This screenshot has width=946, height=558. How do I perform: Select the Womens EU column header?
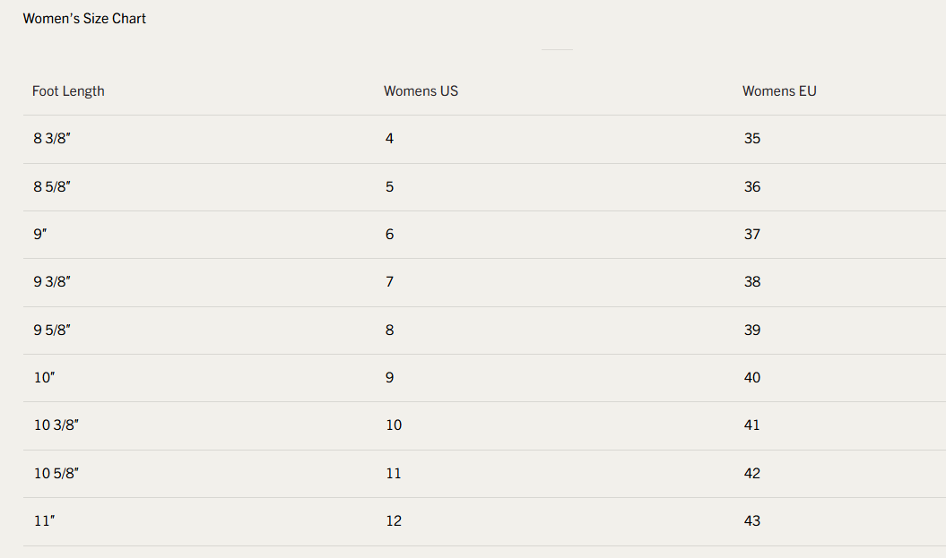[779, 91]
